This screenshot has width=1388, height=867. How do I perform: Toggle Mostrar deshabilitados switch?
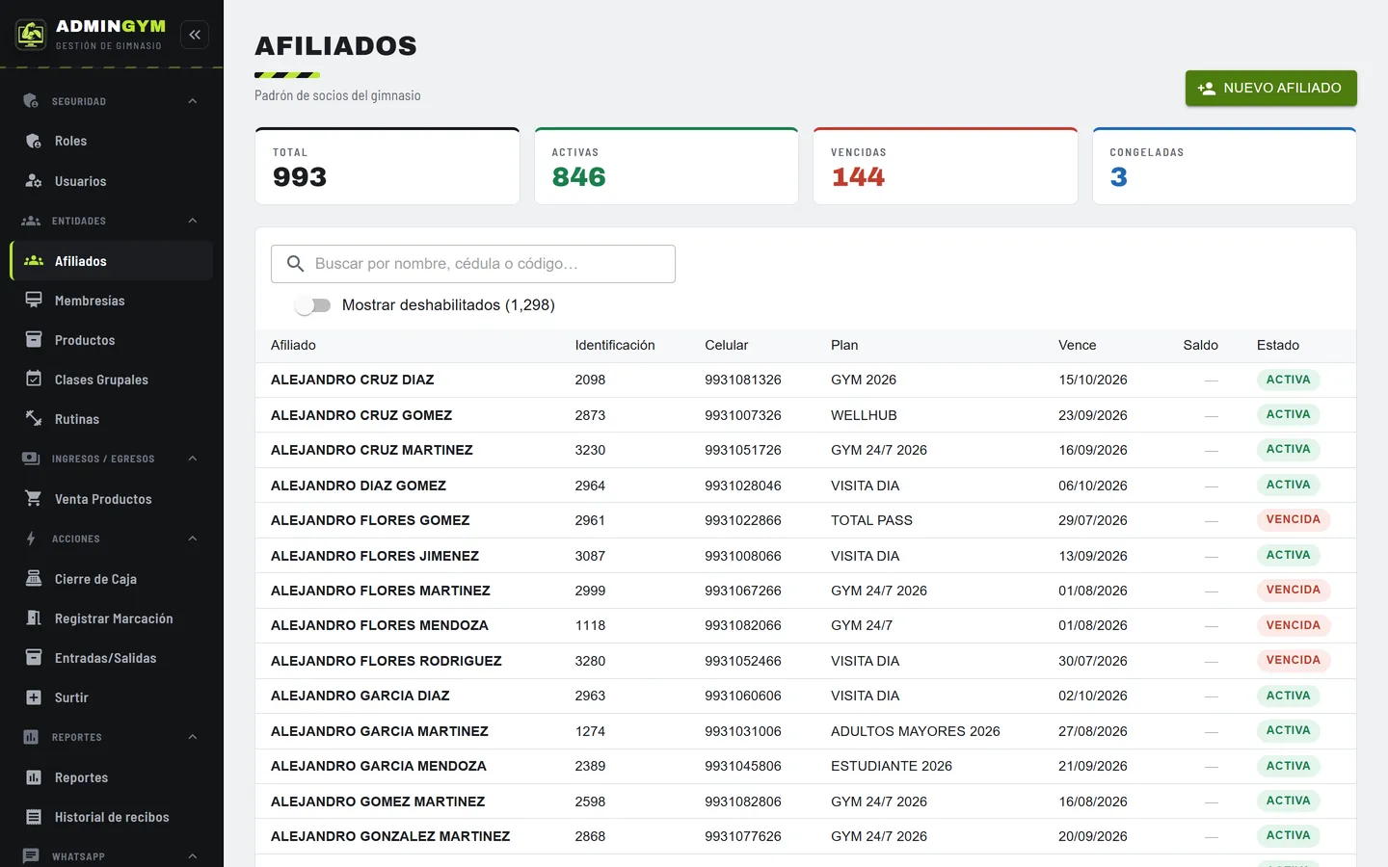pyautogui.click(x=313, y=305)
